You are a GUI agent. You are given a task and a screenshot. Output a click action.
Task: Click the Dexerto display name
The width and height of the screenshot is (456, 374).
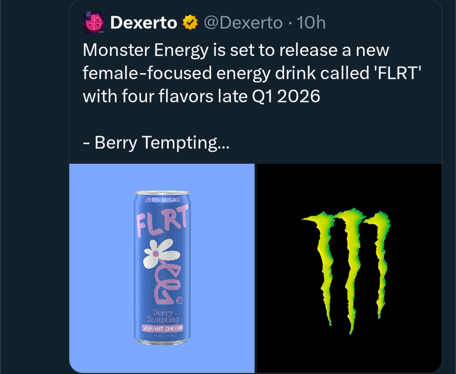(x=144, y=23)
